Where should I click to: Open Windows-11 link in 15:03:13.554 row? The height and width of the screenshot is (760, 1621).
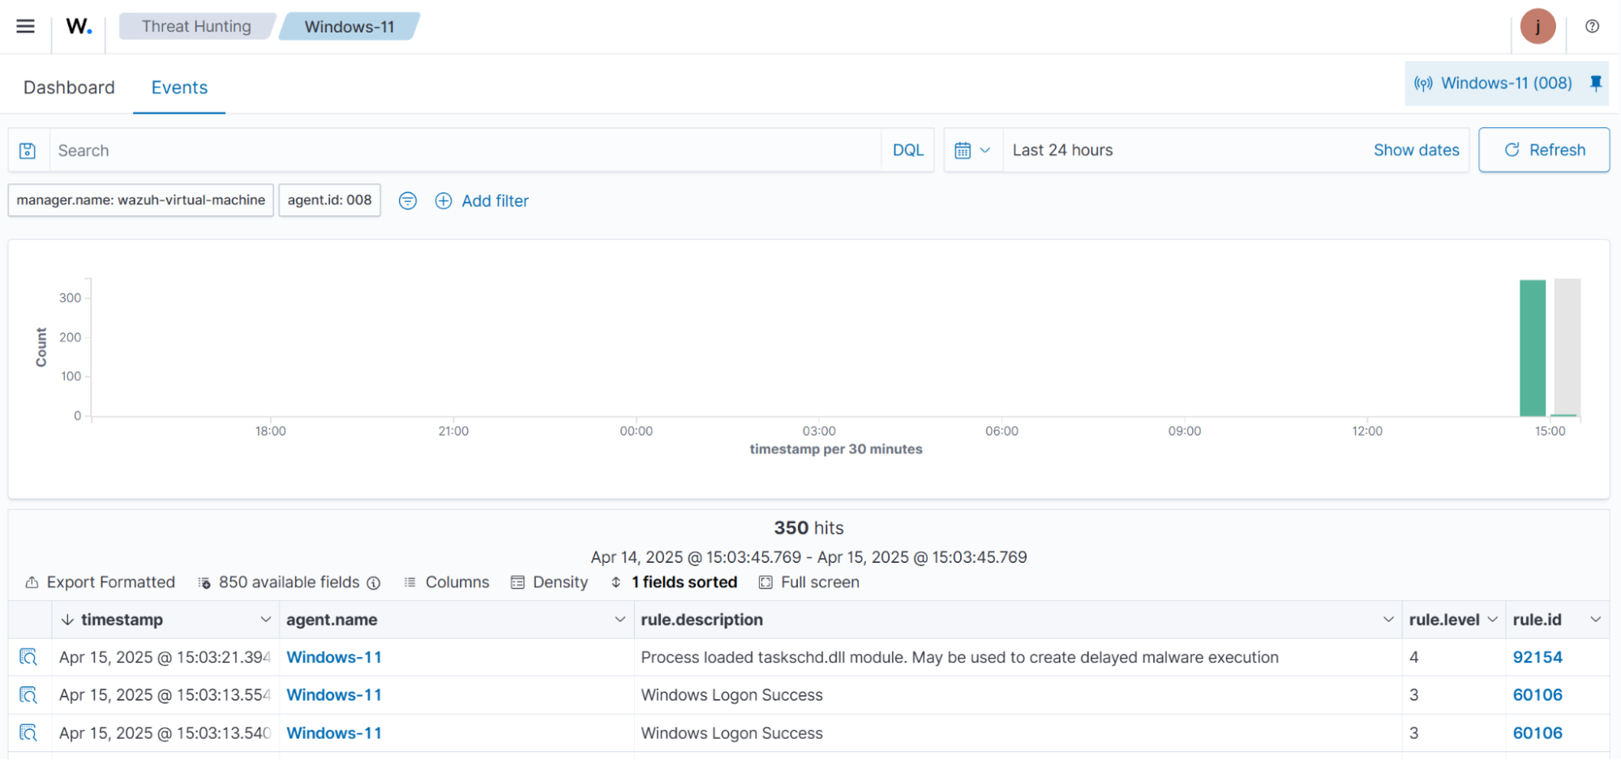(334, 695)
